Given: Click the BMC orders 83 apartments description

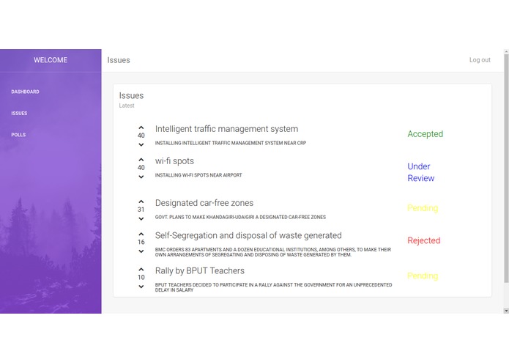Looking at the screenshot, I should coord(273,252).
